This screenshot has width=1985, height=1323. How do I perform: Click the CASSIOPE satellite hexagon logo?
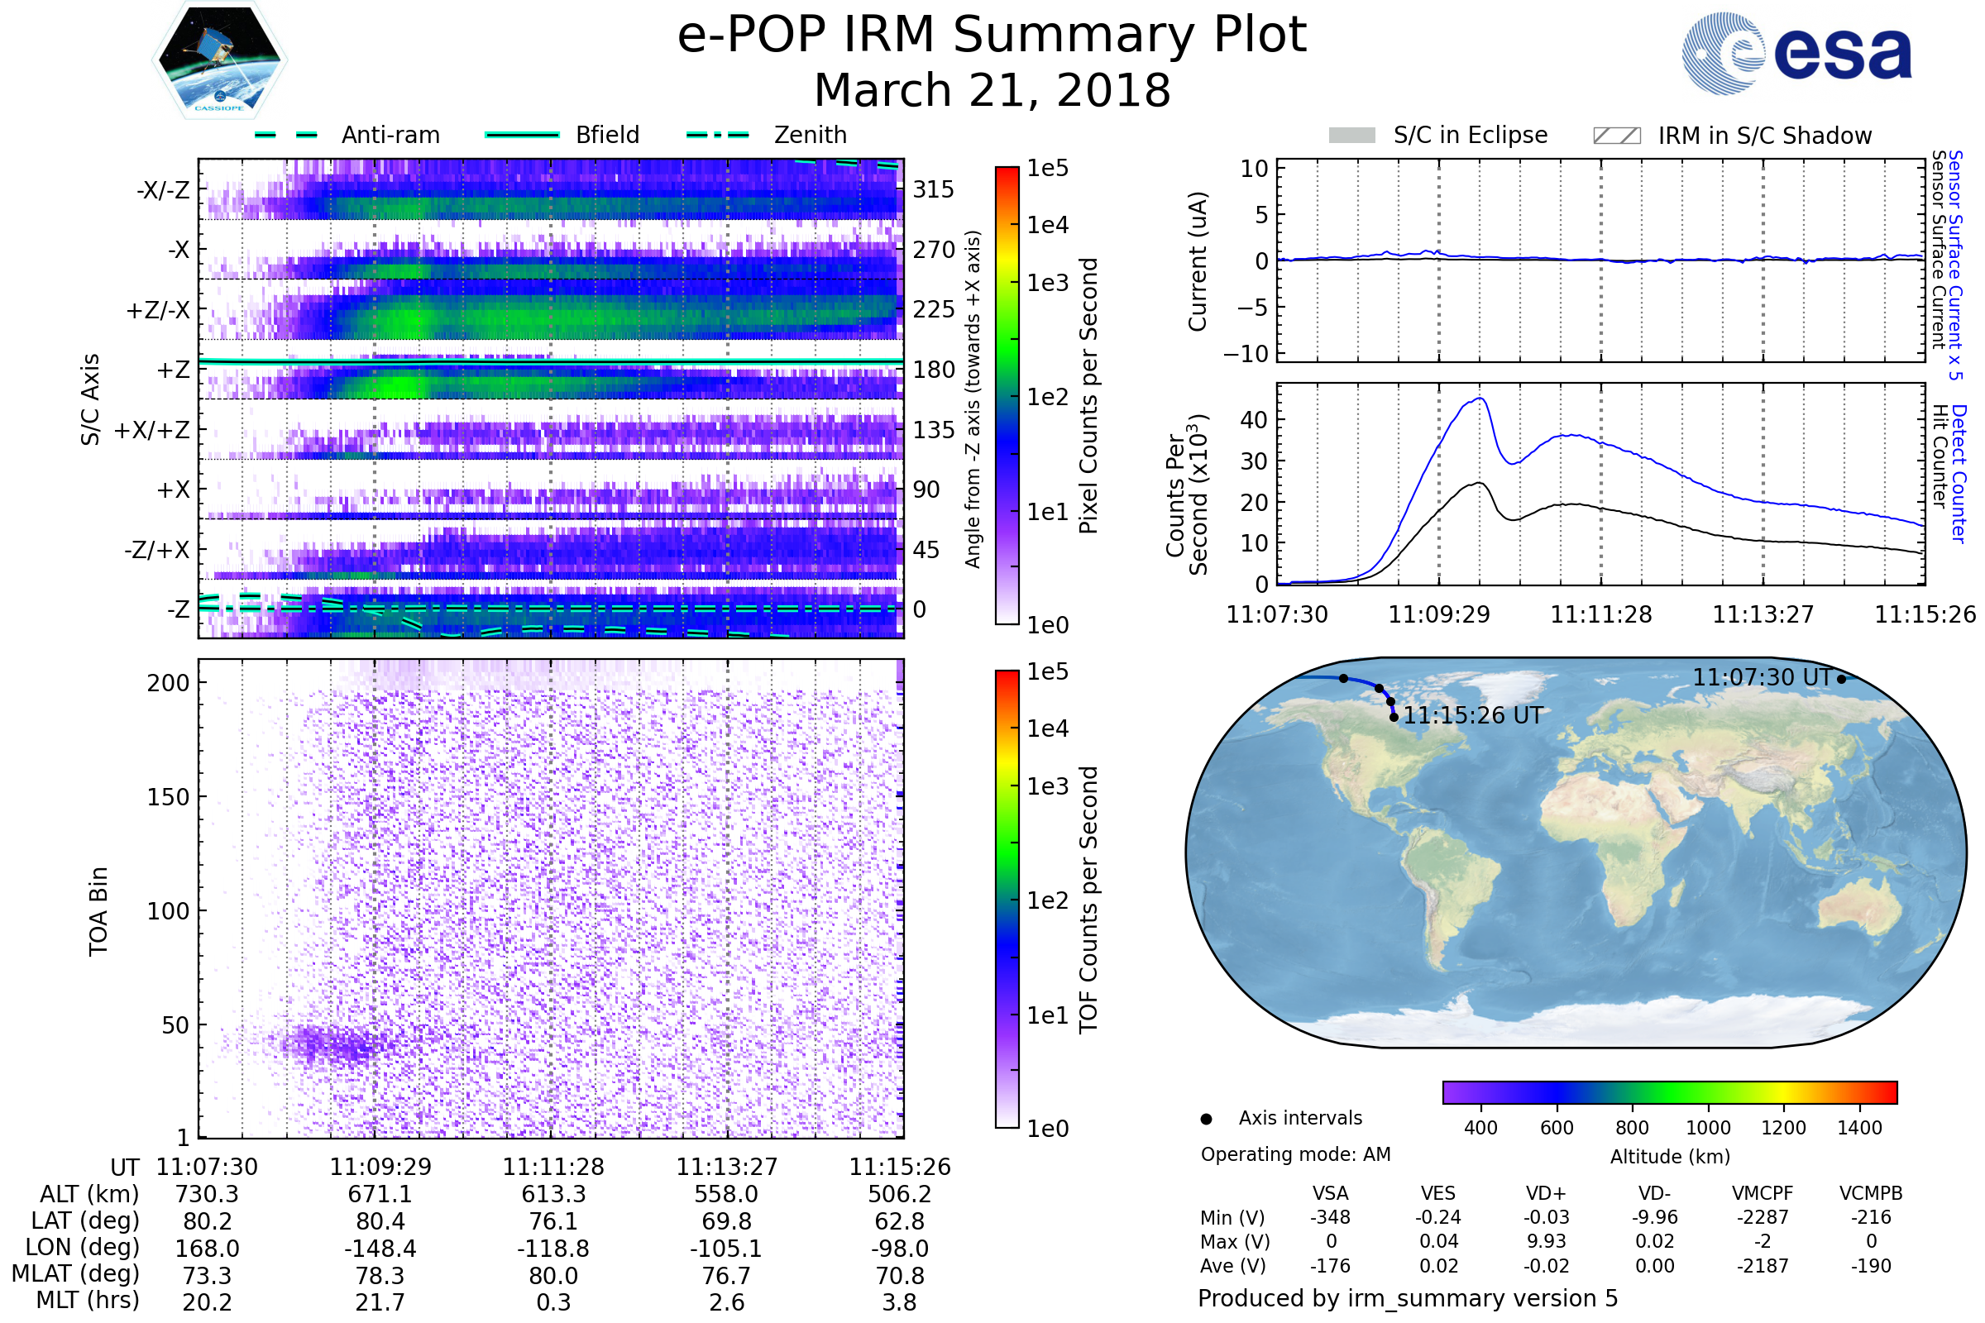(x=219, y=60)
